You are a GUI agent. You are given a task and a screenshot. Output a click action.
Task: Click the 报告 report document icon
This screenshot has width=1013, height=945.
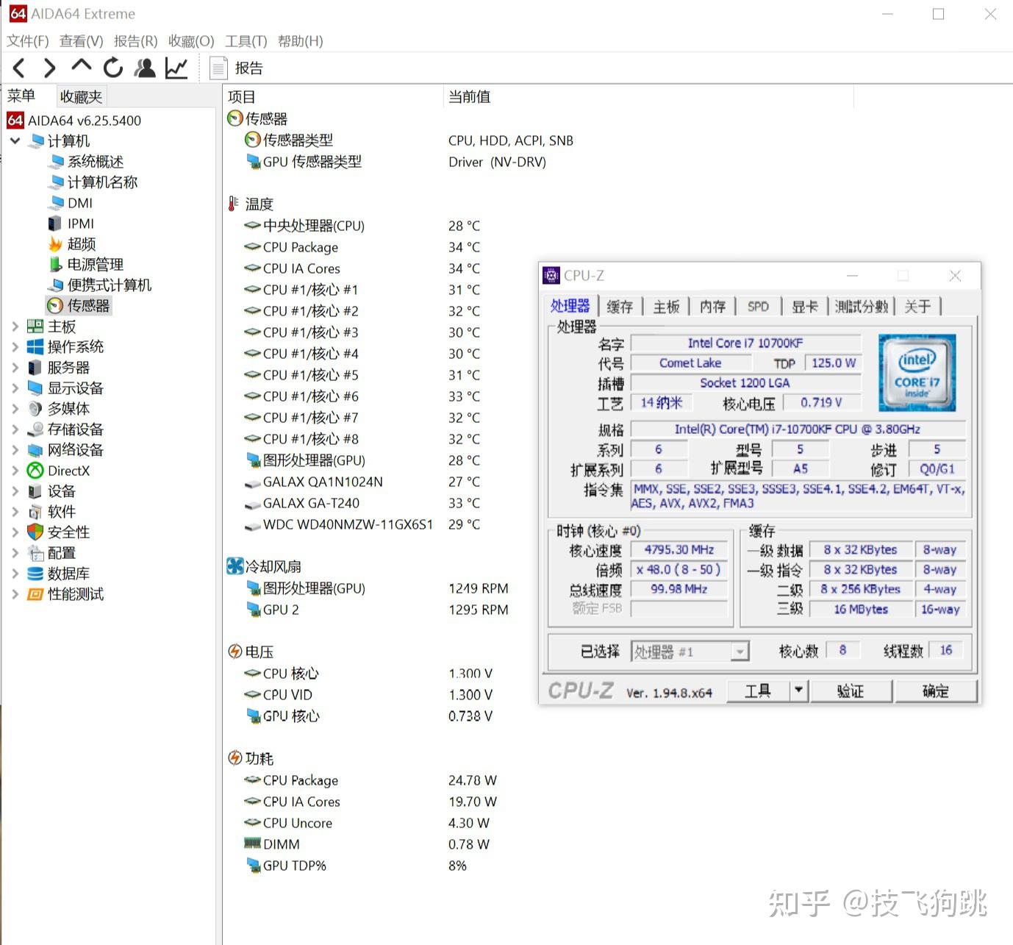(x=218, y=68)
